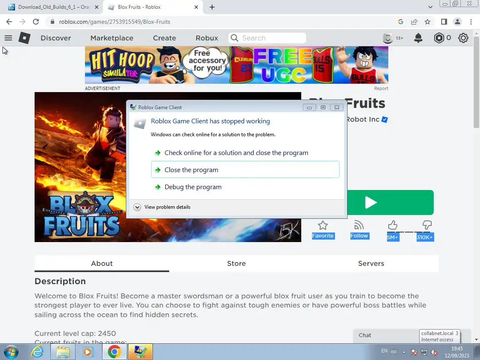Image resolution: width=480 pixels, height=360 pixels.
Task: Click the URL address bar
Action: click(x=220, y=22)
